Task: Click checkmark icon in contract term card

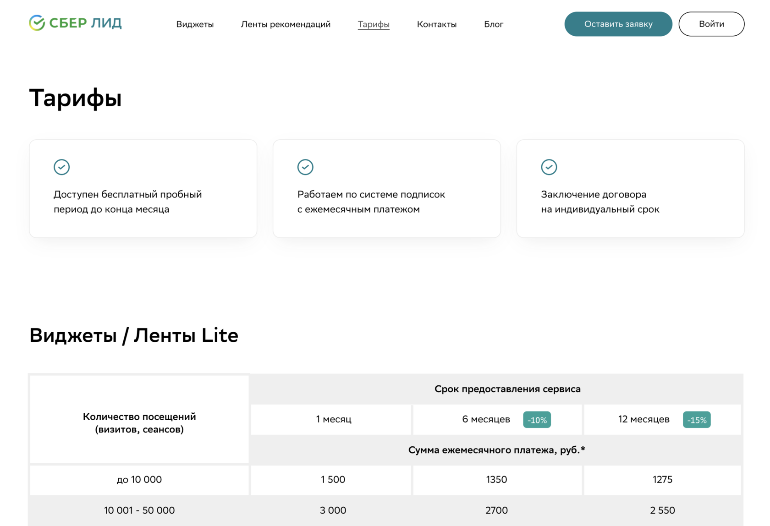Action: click(x=549, y=167)
